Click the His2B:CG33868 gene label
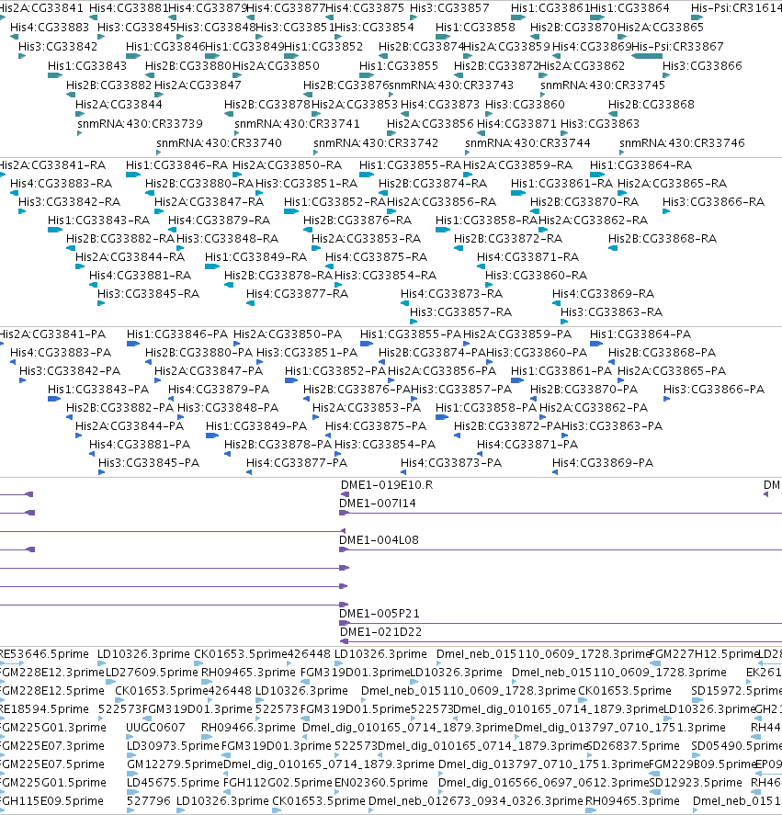 (x=652, y=105)
